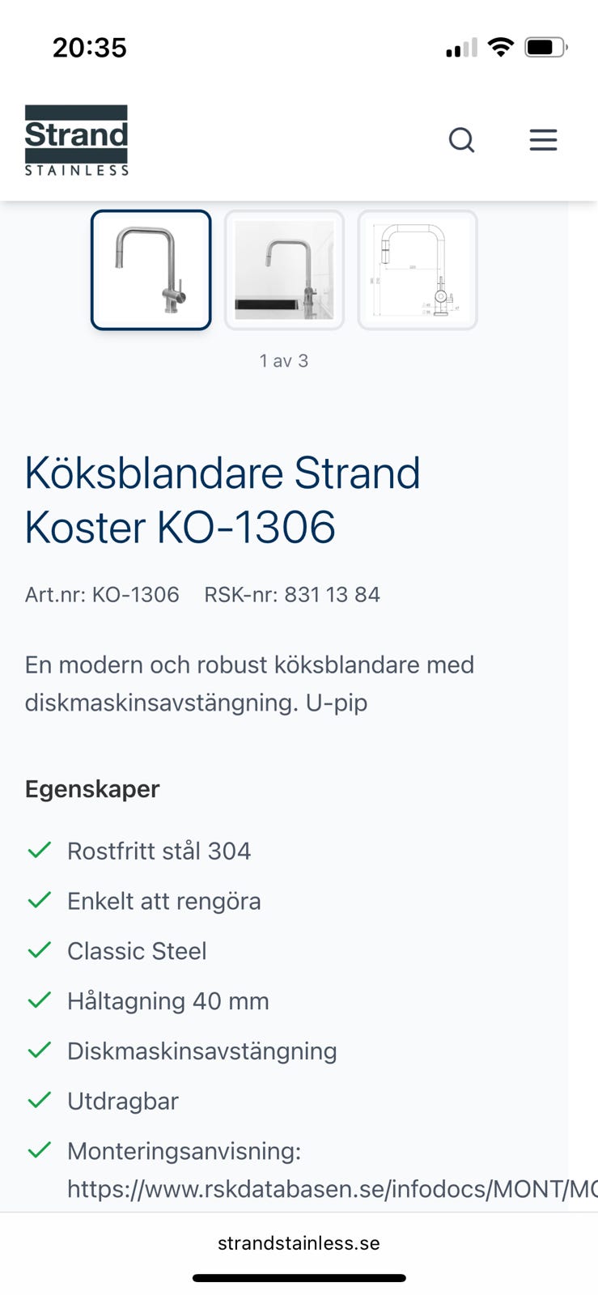The height and width of the screenshot is (1295, 598).
Task: Tap the checkmark next to Utdragbar
Action: (40, 1100)
